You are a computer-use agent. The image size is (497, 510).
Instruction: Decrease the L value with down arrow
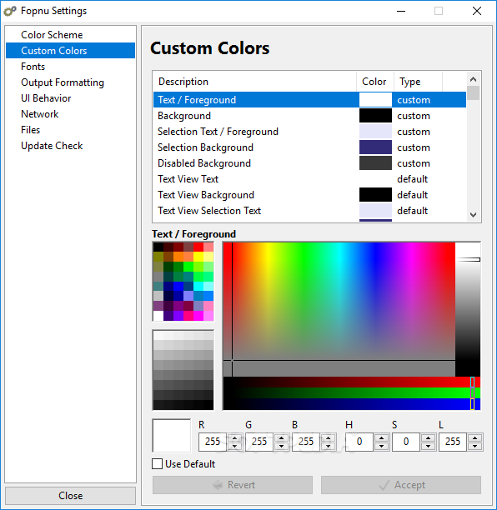(474, 447)
